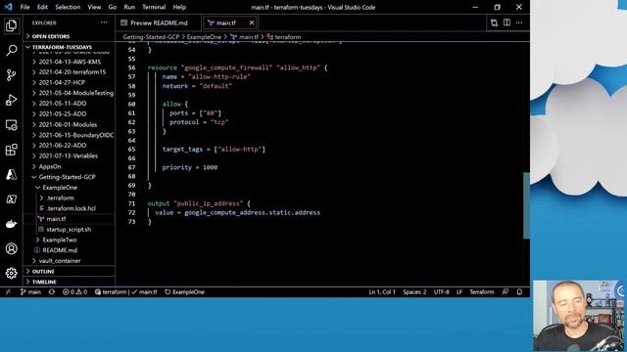Open startup_script.sh file
Image resolution: width=627 pixels, height=352 pixels.
pos(69,230)
